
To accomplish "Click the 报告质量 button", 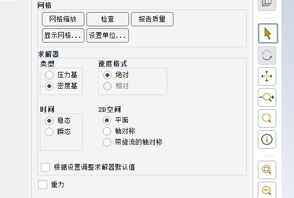I will pyautogui.click(x=153, y=19).
